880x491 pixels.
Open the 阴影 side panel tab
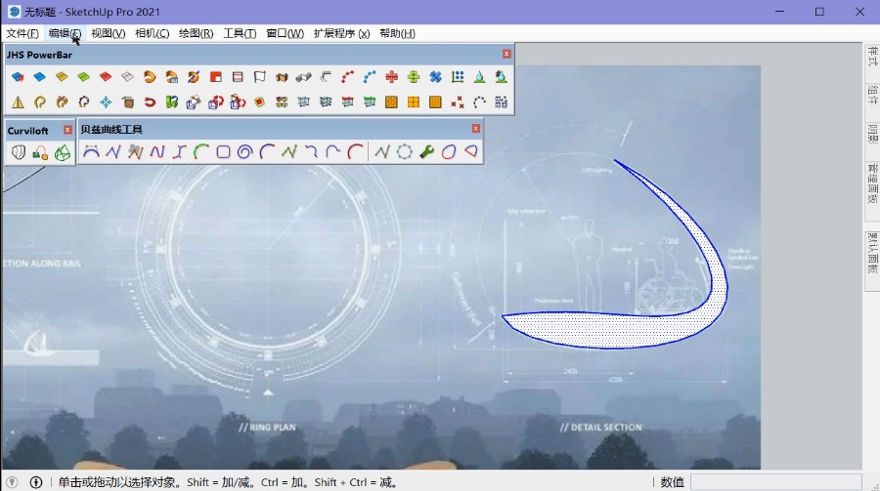click(x=872, y=134)
